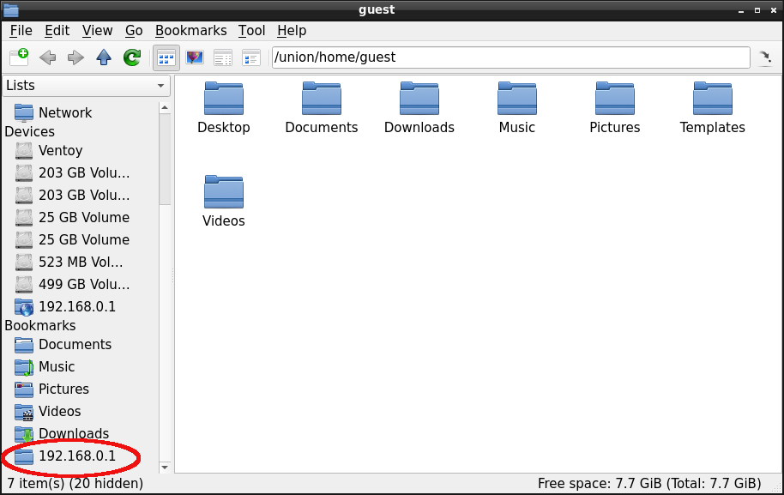Switch to icon view mode
Screen dimensions: 784x495
(166, 58)
